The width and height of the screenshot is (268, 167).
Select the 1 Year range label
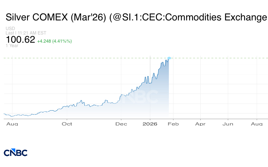12,46
